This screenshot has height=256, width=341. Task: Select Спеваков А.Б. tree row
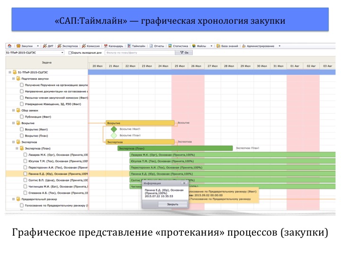click(x=47, y=192)
